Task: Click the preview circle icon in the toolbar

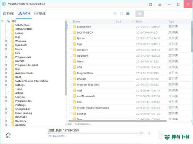Action: tap(115, 13)
